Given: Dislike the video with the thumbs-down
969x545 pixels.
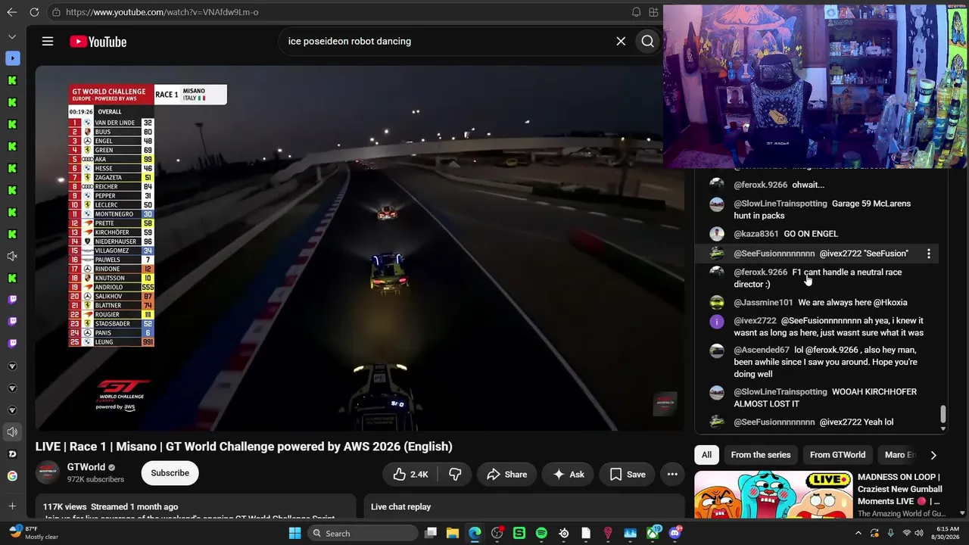Looking at the screenshot, I should (455, 475).
